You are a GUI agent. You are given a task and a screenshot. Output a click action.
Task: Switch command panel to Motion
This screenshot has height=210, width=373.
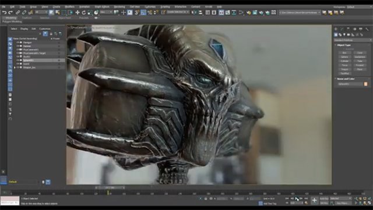354,29
